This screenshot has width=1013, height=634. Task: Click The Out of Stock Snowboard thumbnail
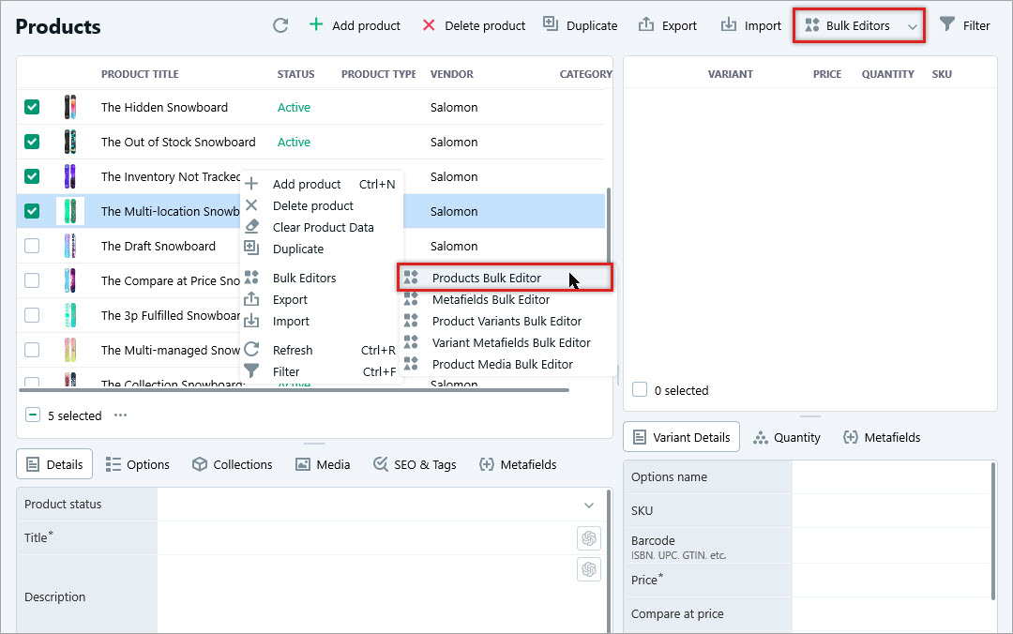click(69, 142)
